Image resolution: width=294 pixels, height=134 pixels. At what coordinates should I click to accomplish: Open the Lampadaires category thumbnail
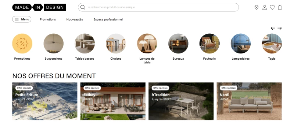241,44
